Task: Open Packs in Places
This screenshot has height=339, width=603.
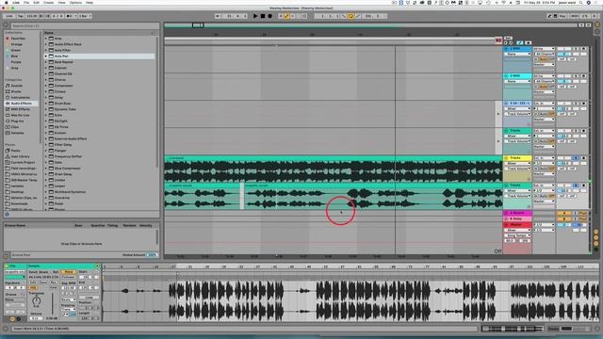Action: [15, 151]
